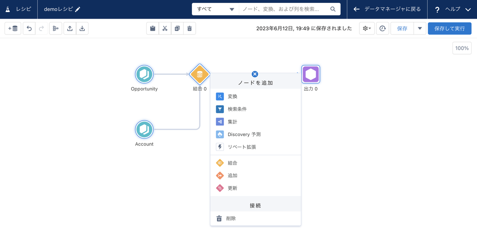This screenshot has height=230, width=477.
Task: Click the help question mark icon
Action: (437, 10)
